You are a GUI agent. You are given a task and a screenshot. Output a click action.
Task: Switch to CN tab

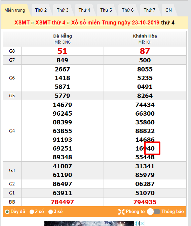(x=168, y=10)
